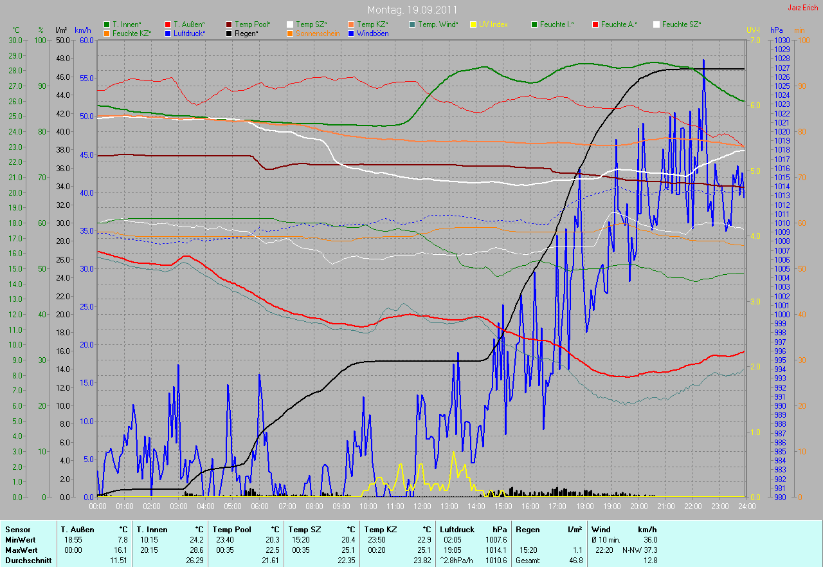Click the red T. Außen legend marker
The height and width of the screenshot is (567, 823).
click(168, 24)
